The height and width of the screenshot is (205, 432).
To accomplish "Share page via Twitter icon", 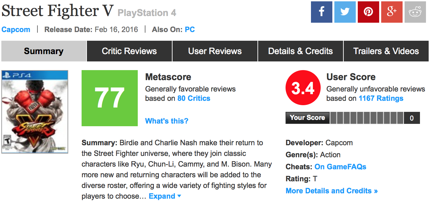I will 345,12.
